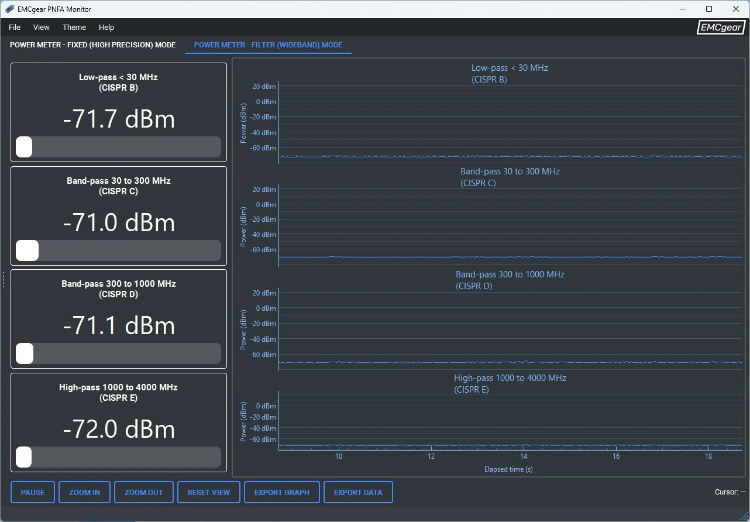Click the EMCgear app icon in title bar
Image resolution: width=750 pixels, height=522 pixels.
pos(9,9)
